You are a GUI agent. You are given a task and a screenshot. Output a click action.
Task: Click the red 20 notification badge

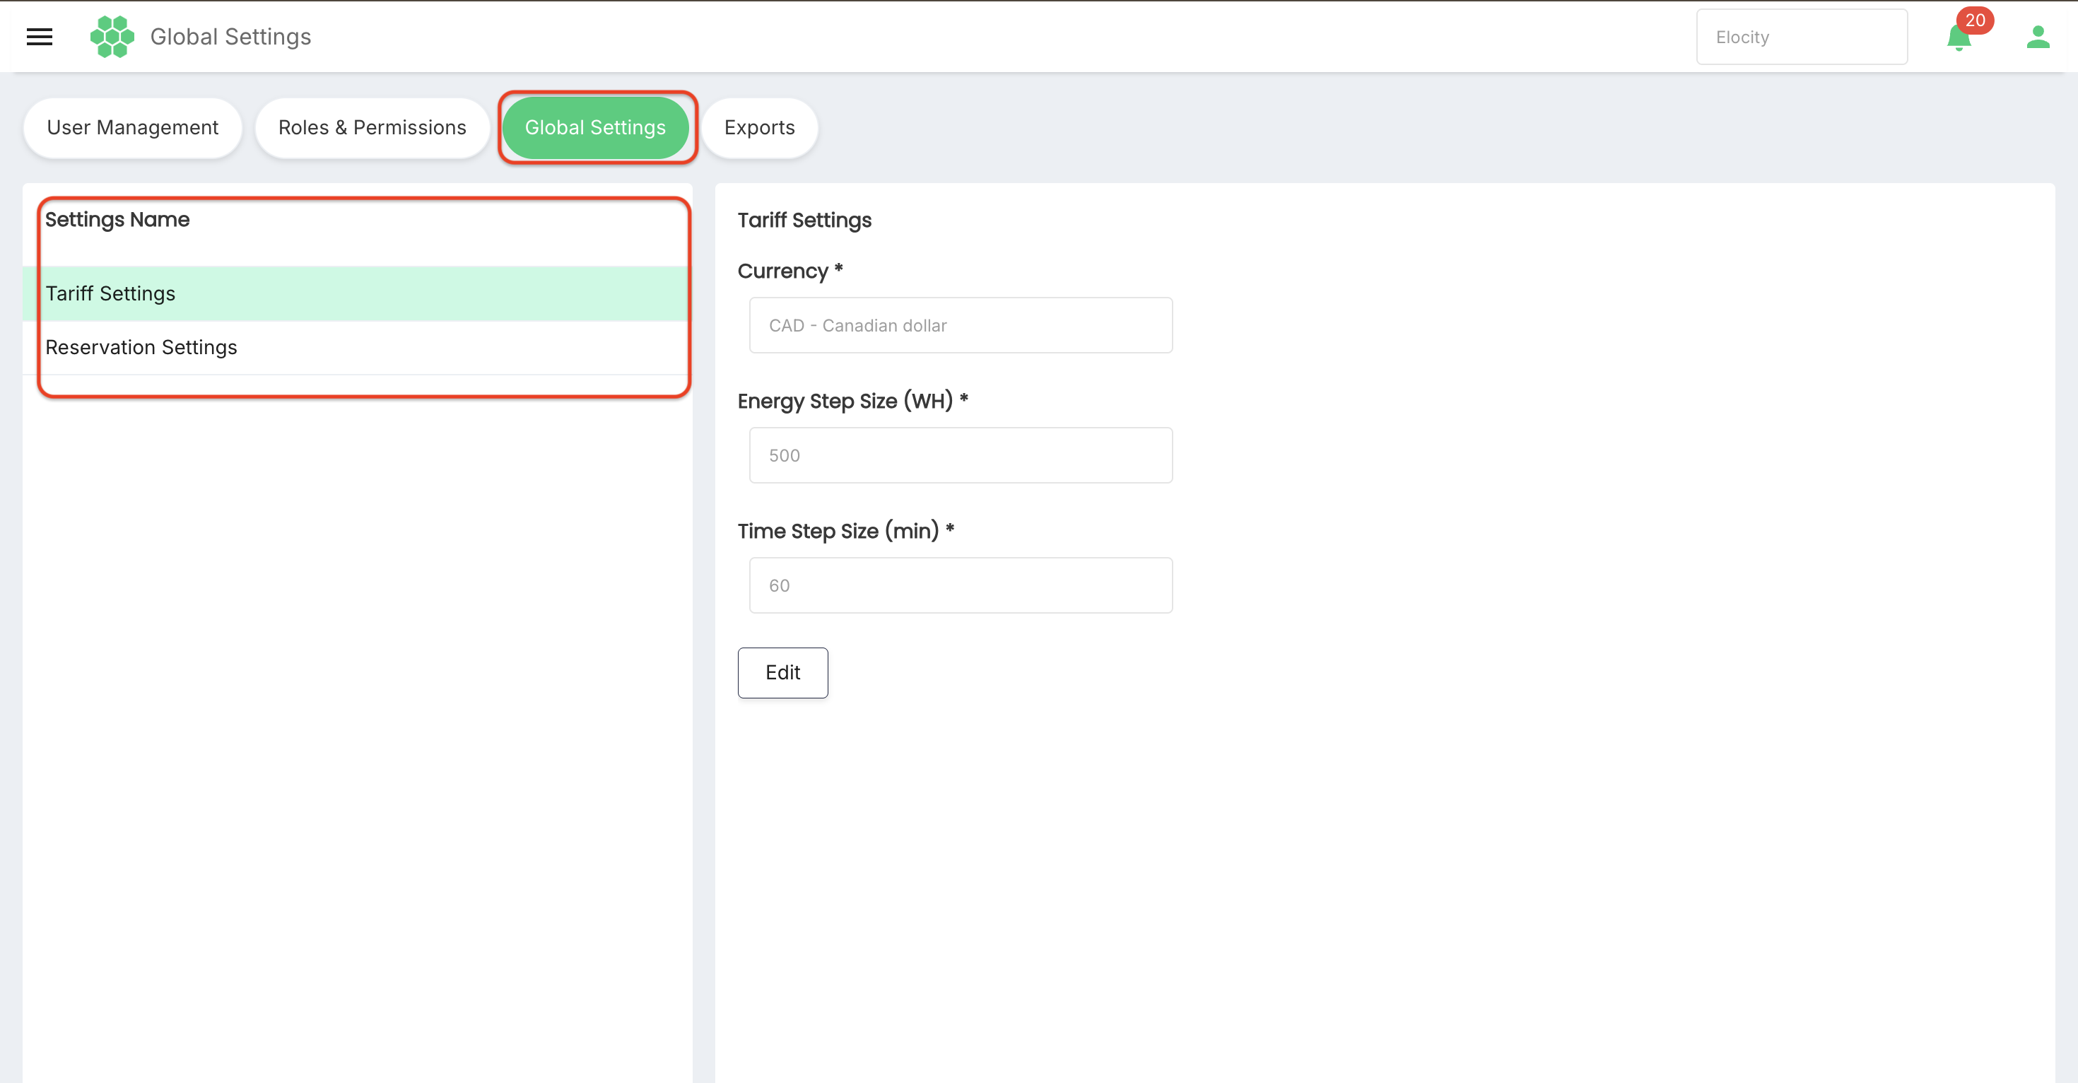point(1975,21)
